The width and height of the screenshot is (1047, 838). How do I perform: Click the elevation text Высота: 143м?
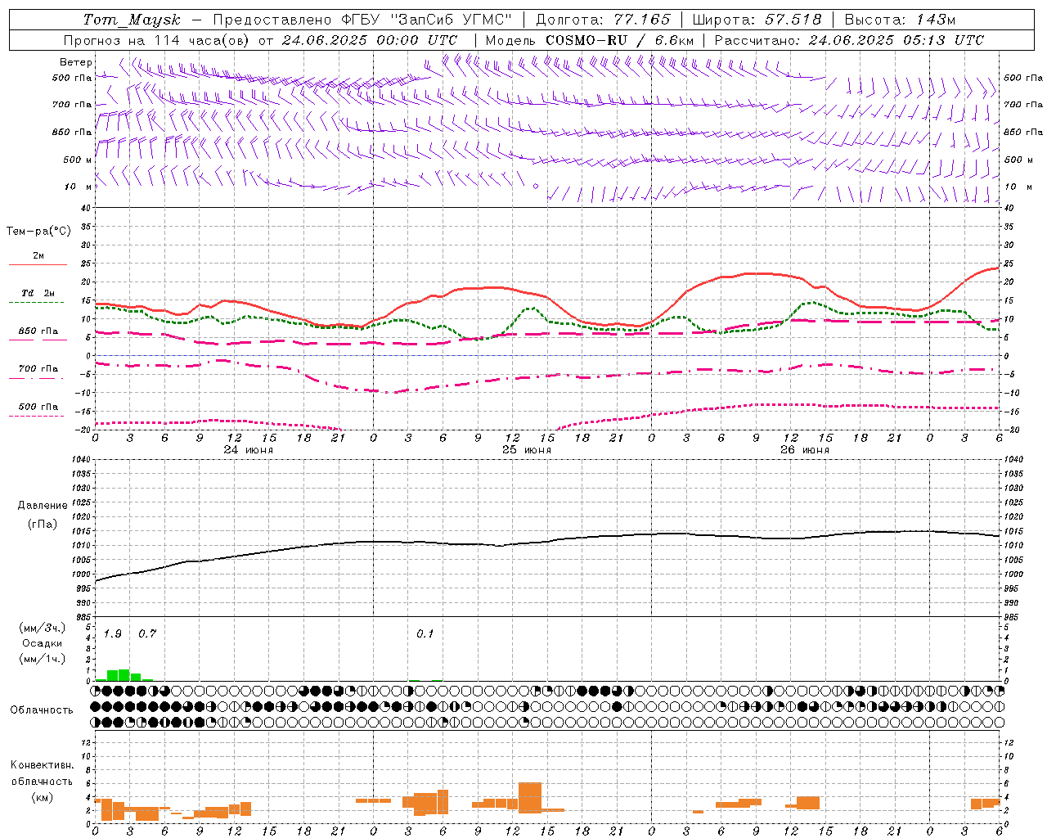pos(900,20)
